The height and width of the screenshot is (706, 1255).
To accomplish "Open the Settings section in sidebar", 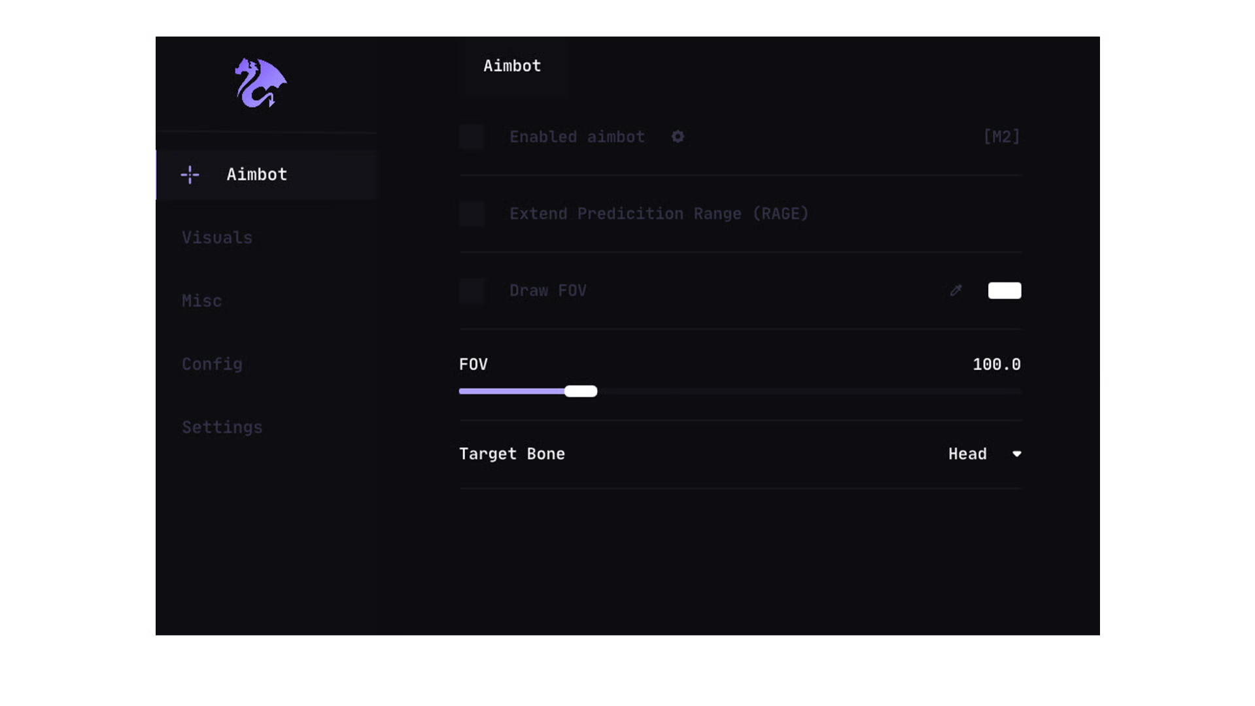I will tap(222, 428).
